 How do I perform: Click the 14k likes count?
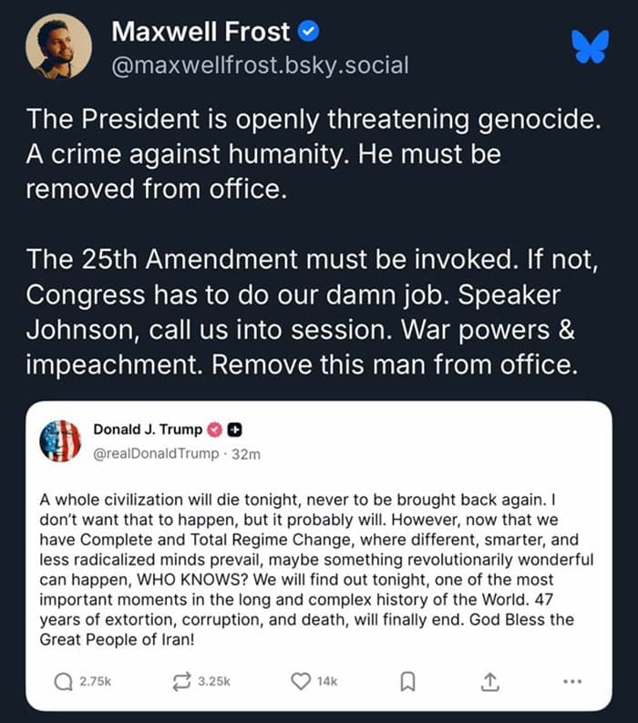pyautogui.click(x=325, y=680)
